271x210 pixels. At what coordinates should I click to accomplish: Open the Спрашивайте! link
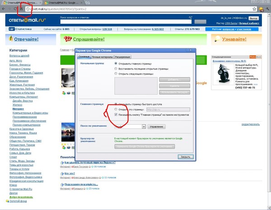pyautogui.click(x=89, y=39)
